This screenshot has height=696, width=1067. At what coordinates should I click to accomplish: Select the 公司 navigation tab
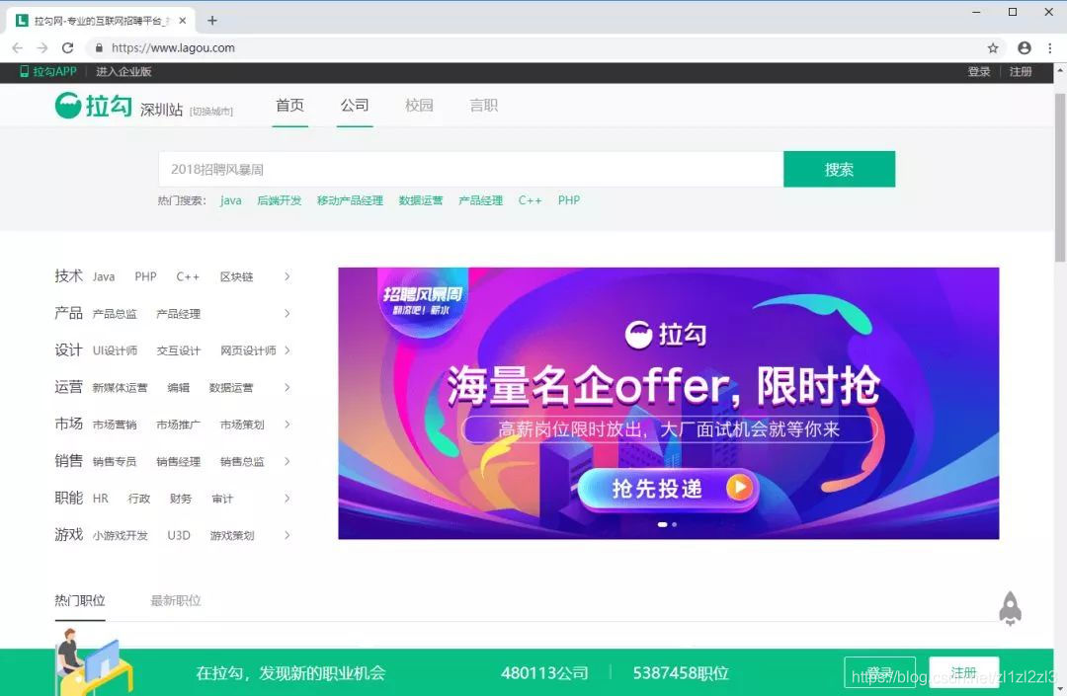coord(355,106)
